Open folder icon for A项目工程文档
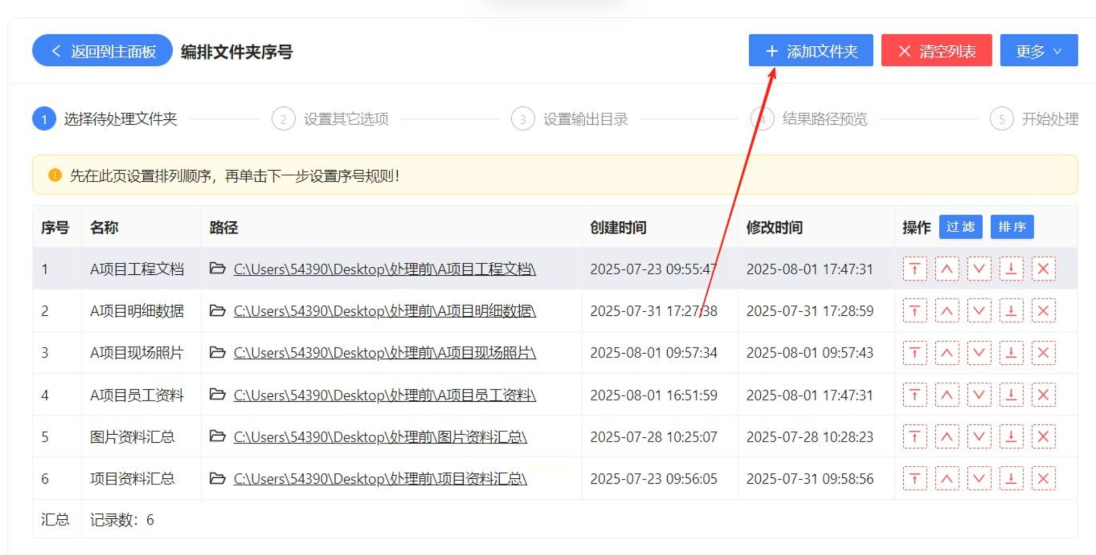1096x555 pixels. 217,269
